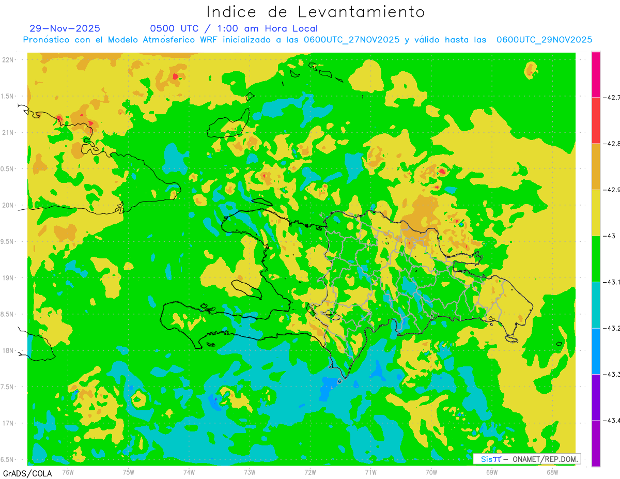Click the 'Indice de Levantamiento' title
The width and height of the screenshot is (620, 479).
(x=316, y=12)
